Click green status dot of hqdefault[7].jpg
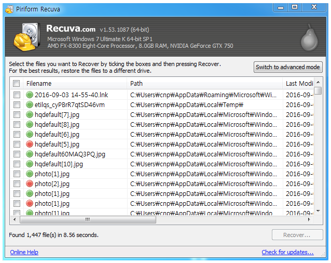331x263 pixels. click(x=30, y=114)
